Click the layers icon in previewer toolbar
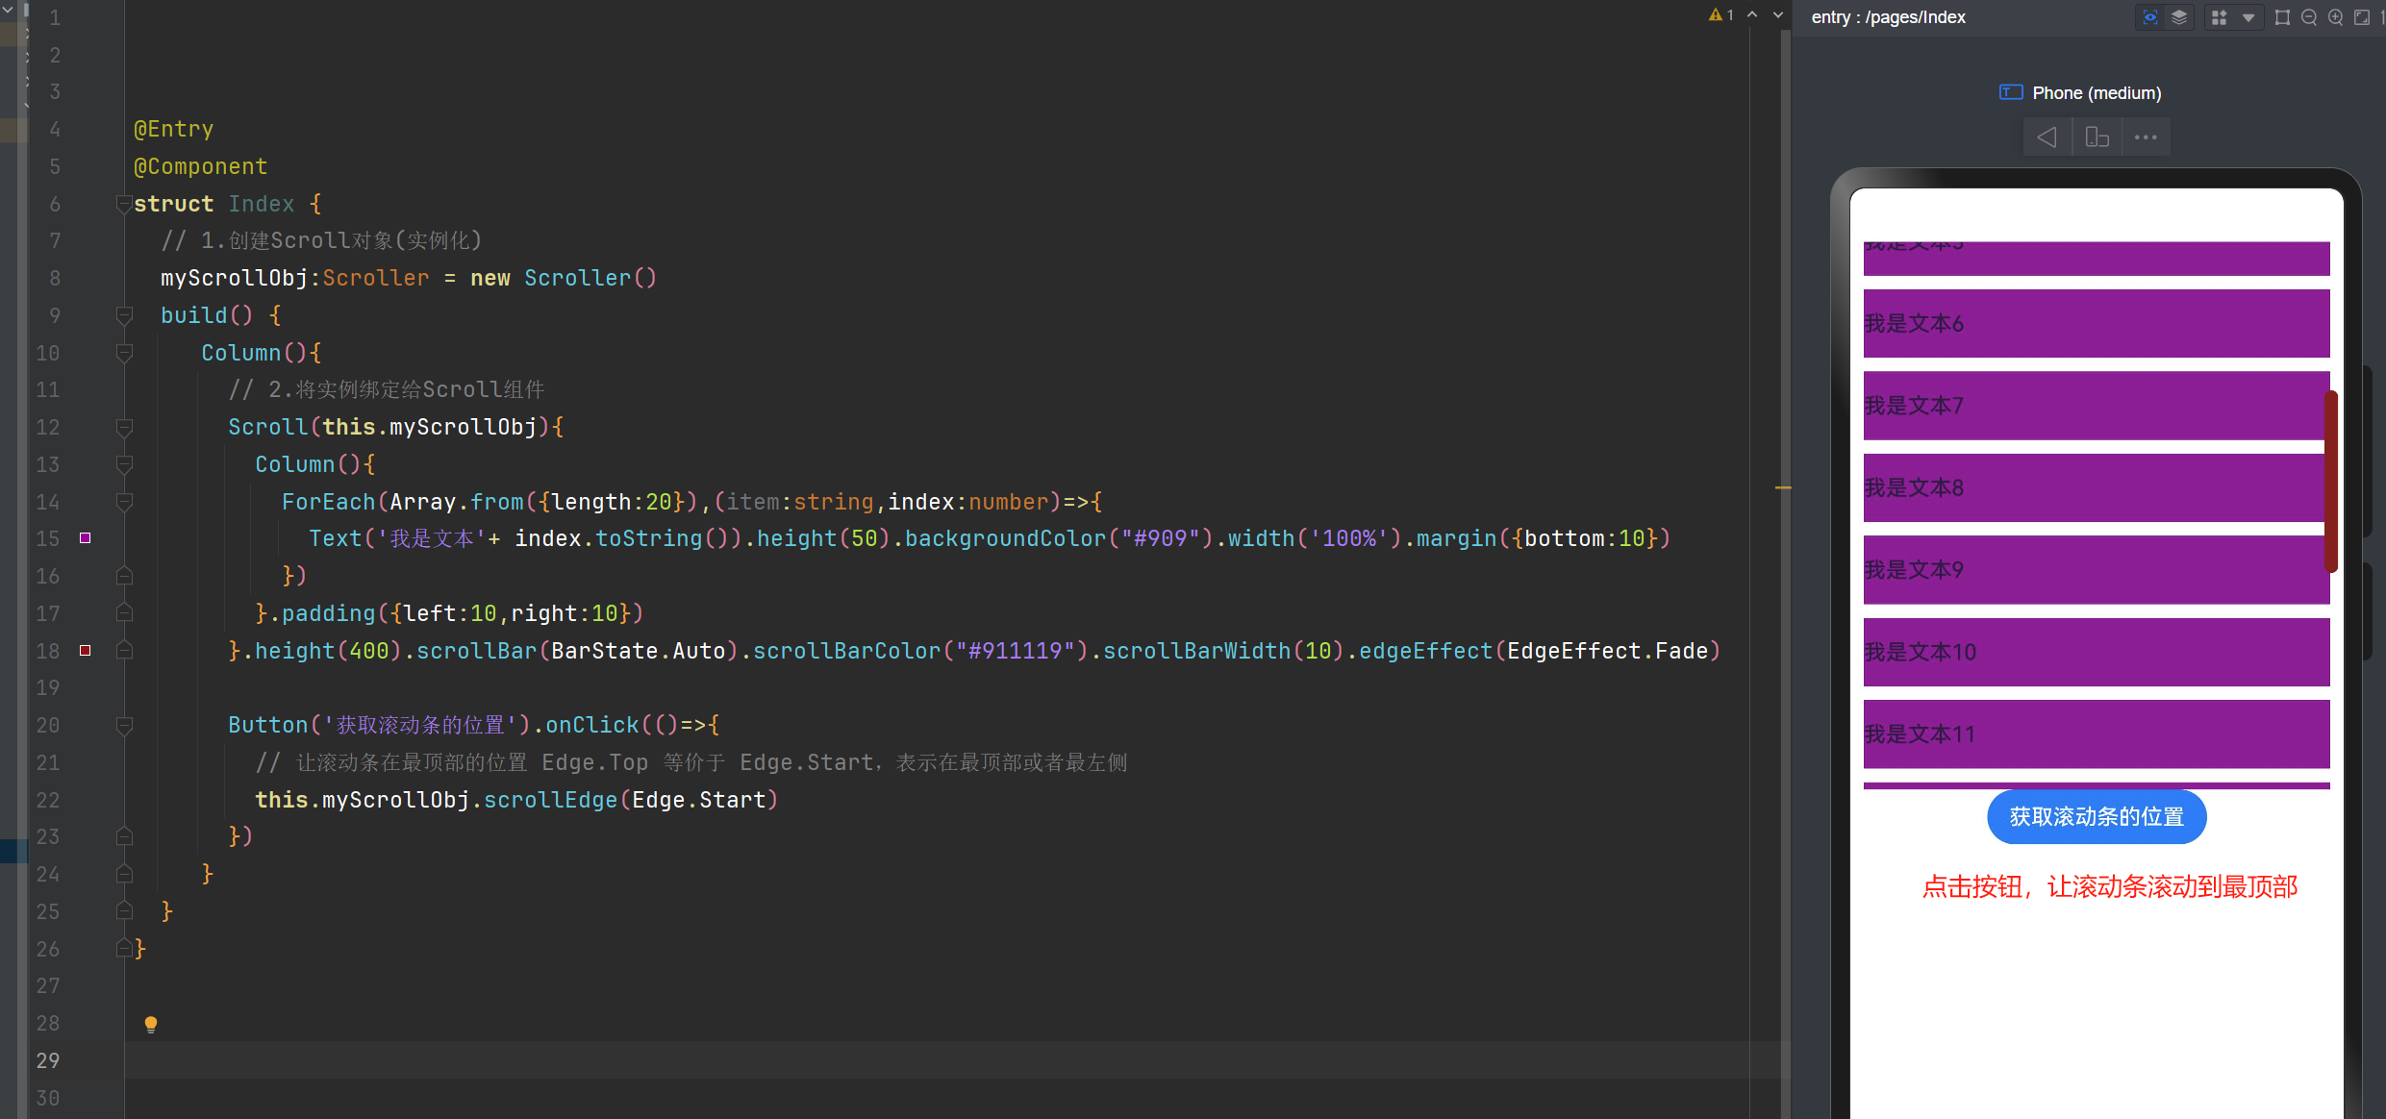2386x1119 pixels. click(x=2179, y=17)
